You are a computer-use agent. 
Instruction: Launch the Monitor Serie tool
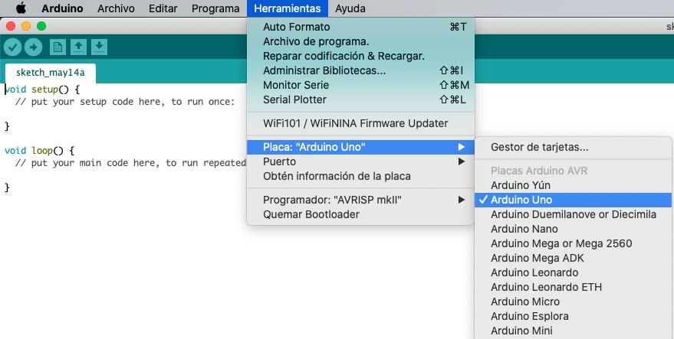295,85
